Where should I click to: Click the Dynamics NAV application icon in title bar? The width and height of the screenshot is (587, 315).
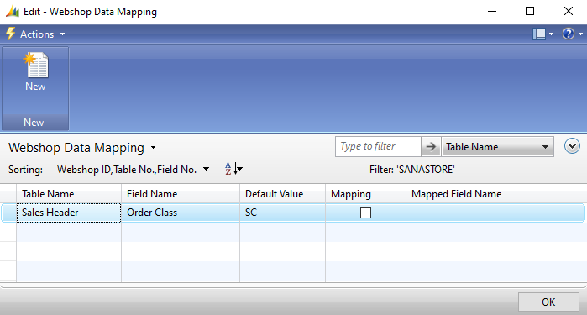point(13,12)
